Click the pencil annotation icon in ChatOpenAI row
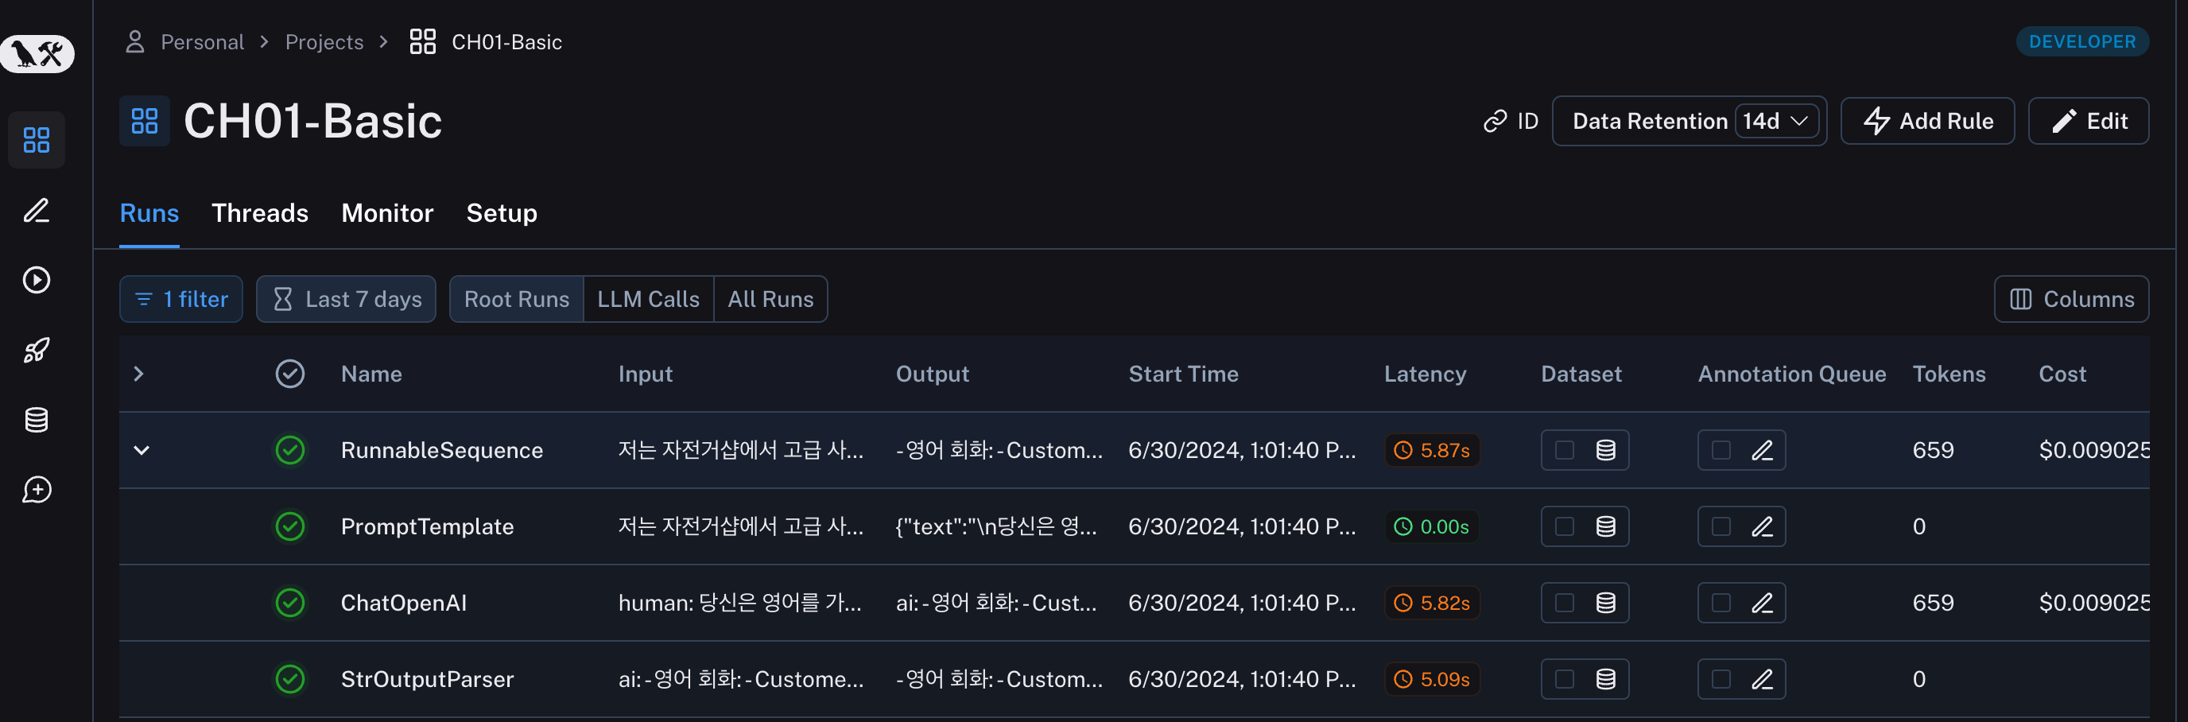This screenshot has width=2188, height=722. click(1763, 603)
